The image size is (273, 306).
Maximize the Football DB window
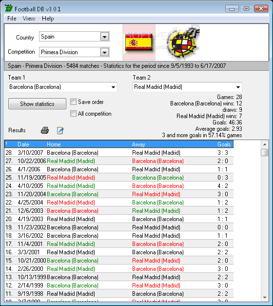246,9
